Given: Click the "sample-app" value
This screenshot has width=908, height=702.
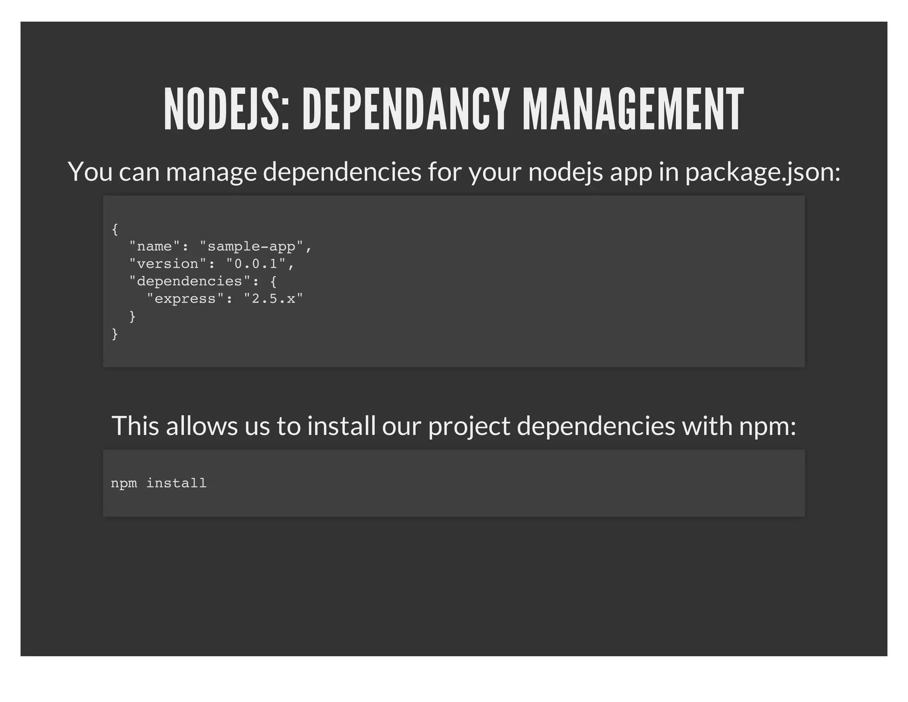Looking at the screenshot, I should (251, 246).
